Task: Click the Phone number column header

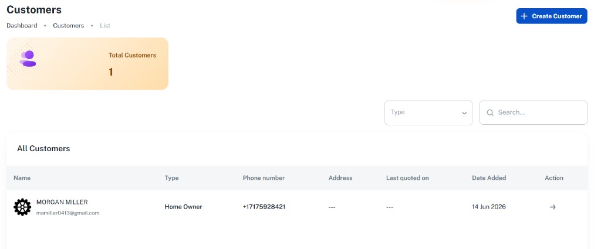Action: click(x=264, y=178)
